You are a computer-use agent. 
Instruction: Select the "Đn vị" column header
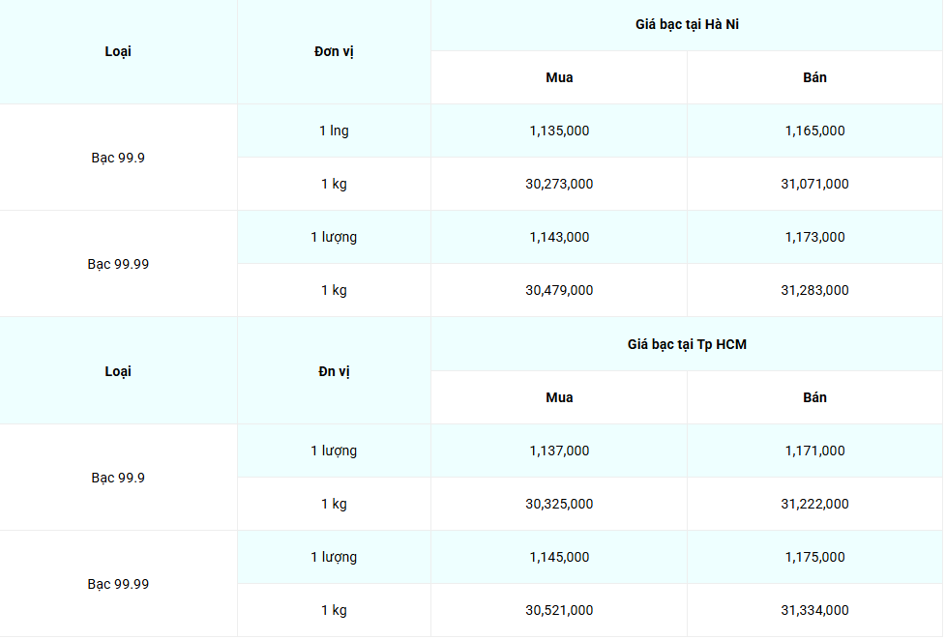point(334,371)
